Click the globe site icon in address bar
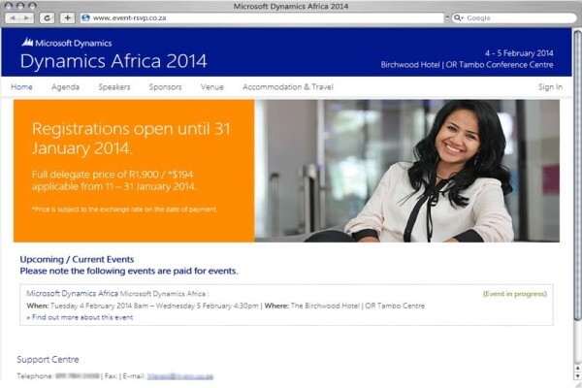 85,17
